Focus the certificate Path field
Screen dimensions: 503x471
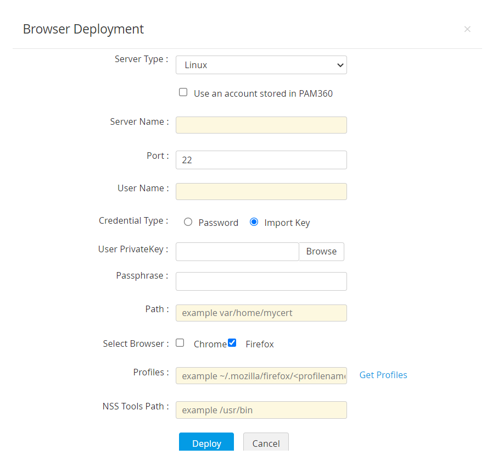[x=261, y=313]
